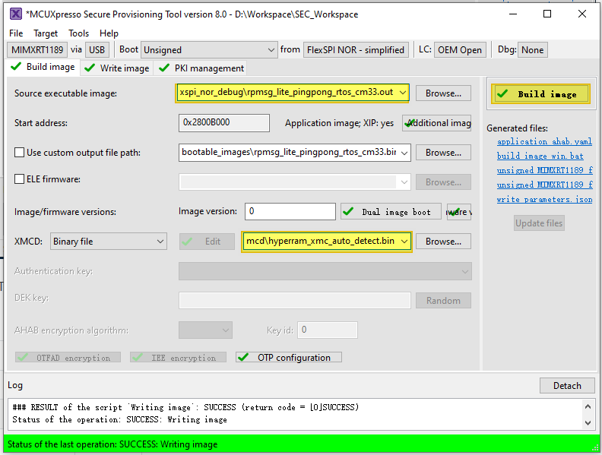This screenshot has width=602, height=455.
Task: Click the Dual image boot button
Action: tap(390, 212)
